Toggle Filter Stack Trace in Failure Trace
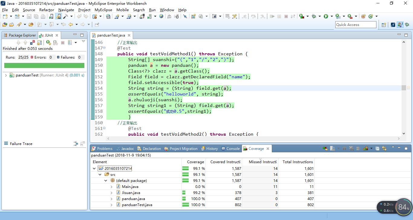Screen dimensions: 413x220 click(76, 144)
